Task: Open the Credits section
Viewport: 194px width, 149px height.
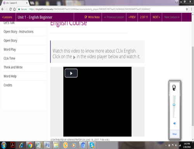Action: click(24, 85)
